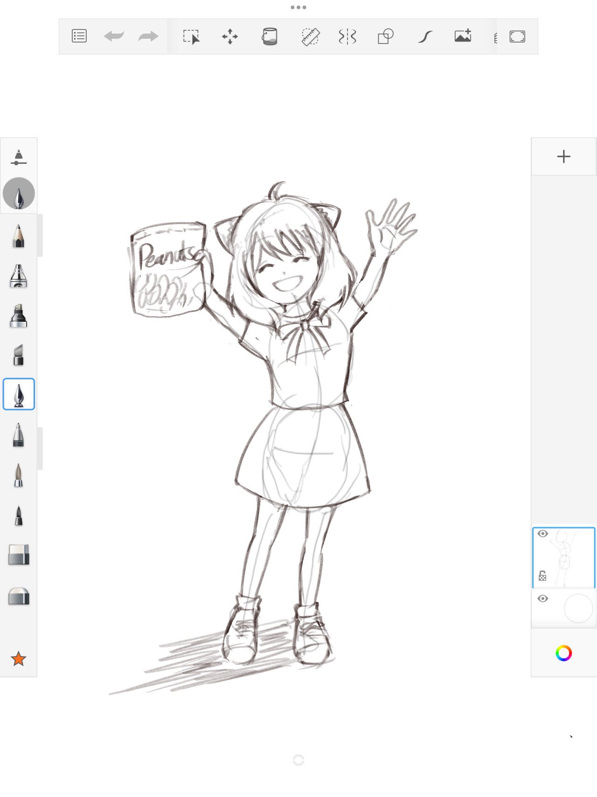Select the small dark felt-tip pen brush
The image size is (597, 797).
point(19,516)
